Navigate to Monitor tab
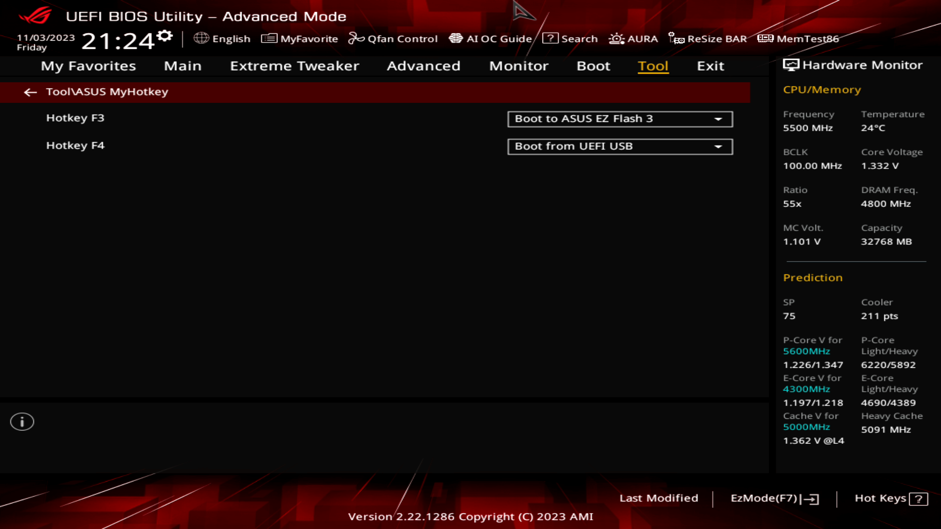Screen dimensions: 941x529 point(519,65)
